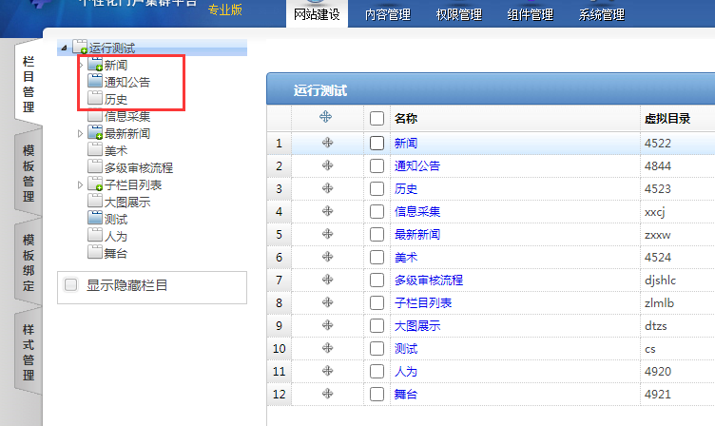
Task: Collapse the 运行测试 root tree node
Action: [x=63, y=48]
